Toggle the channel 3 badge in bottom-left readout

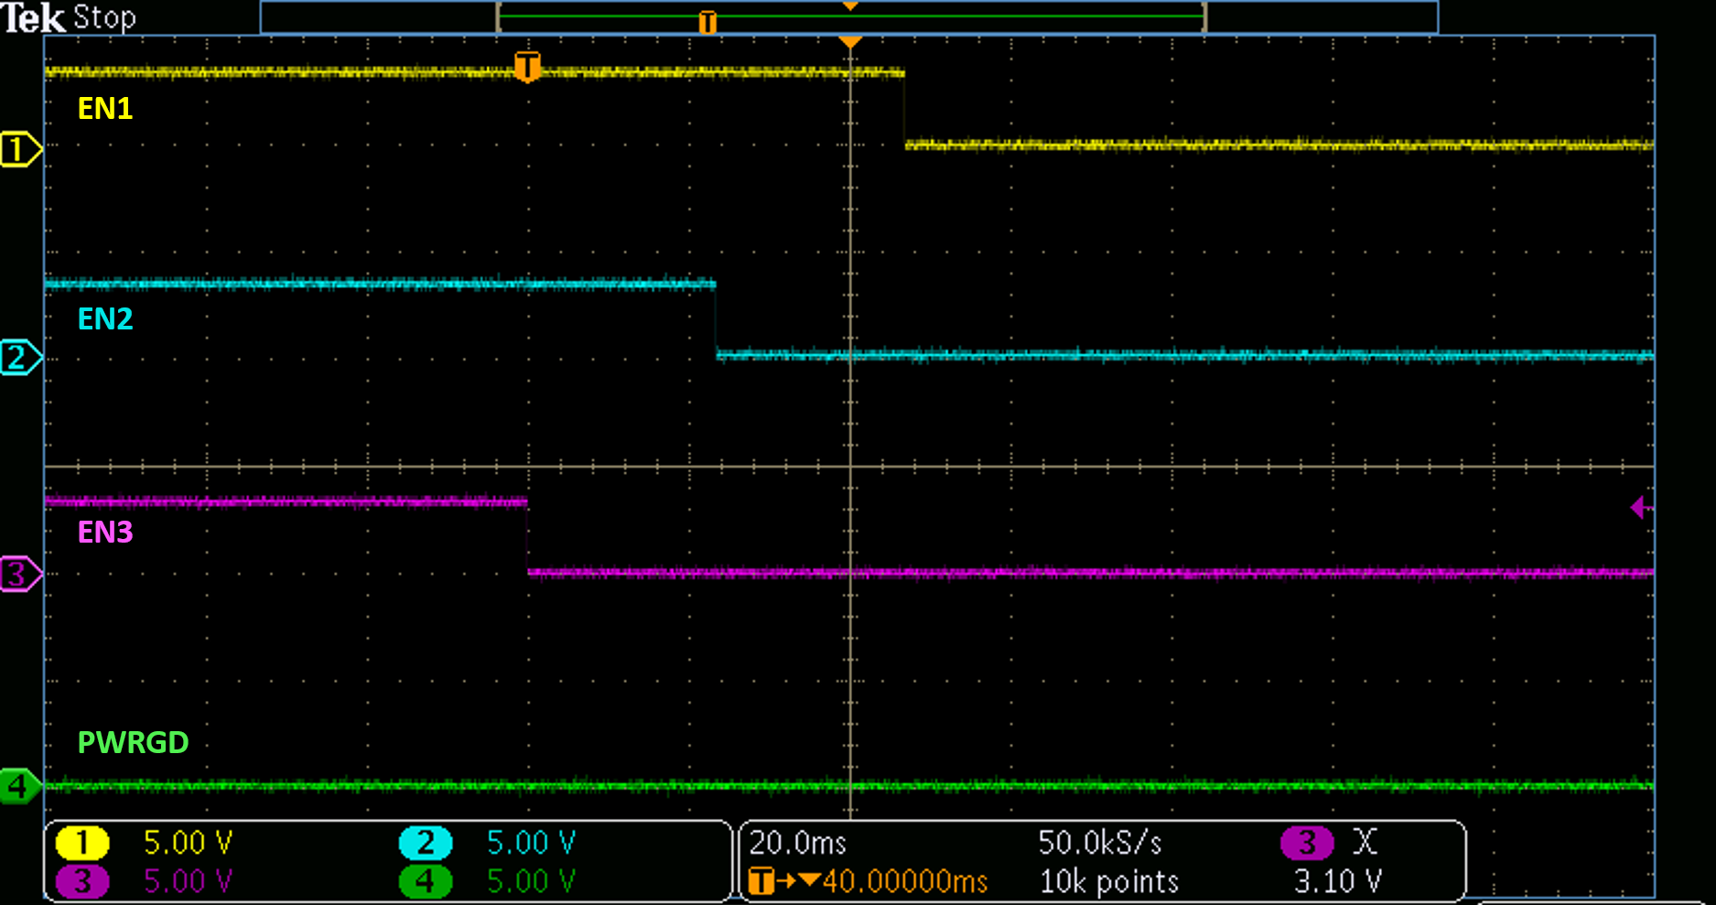82,881
